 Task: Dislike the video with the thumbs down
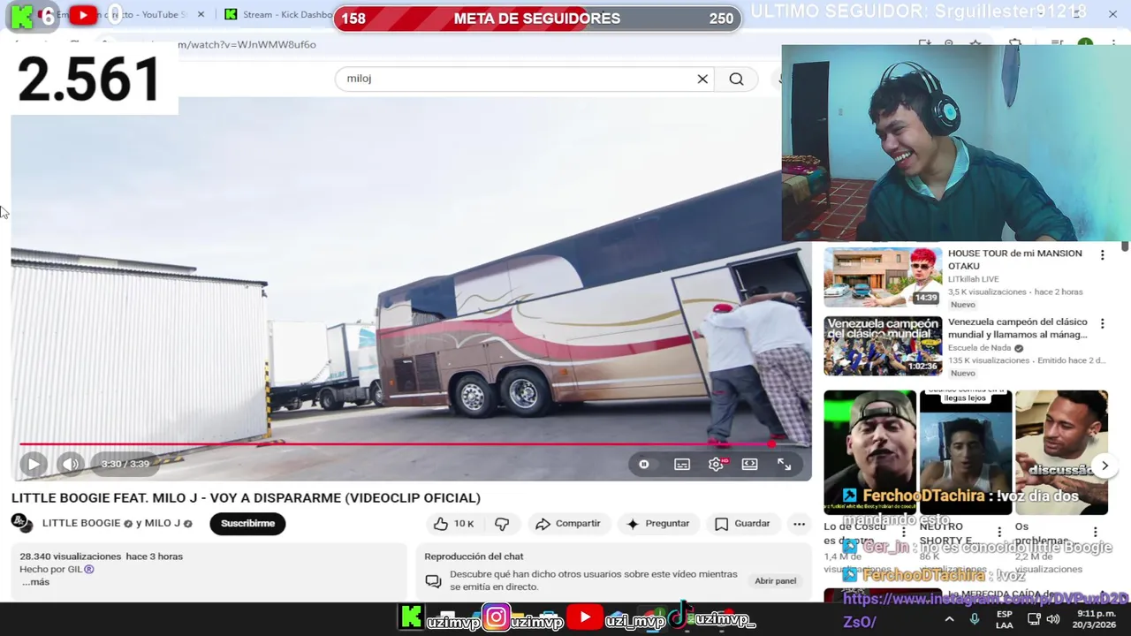click(502, 524)
